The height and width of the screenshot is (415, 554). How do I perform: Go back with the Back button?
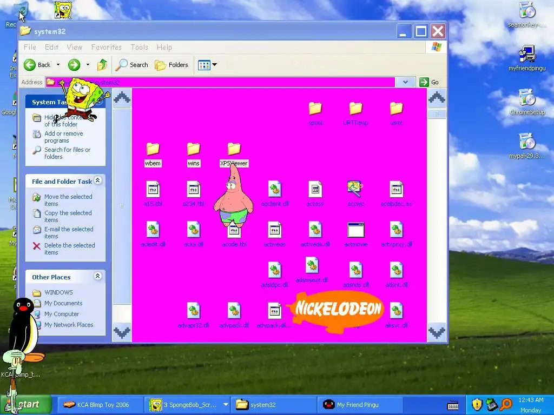[x=37, y=65]
